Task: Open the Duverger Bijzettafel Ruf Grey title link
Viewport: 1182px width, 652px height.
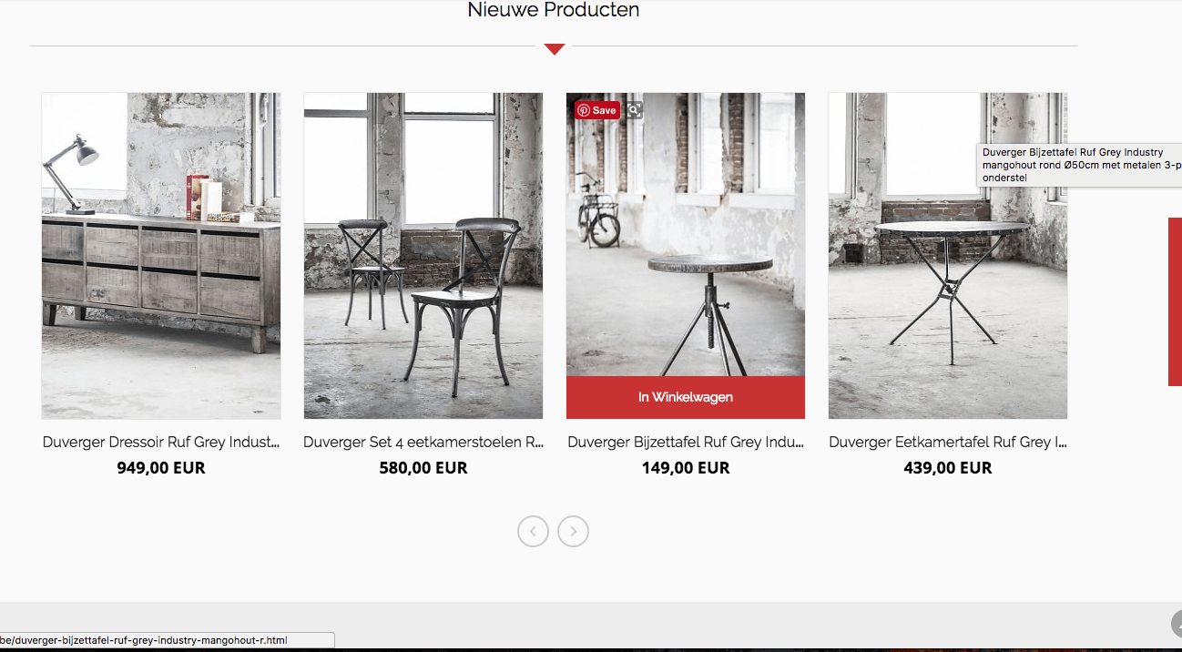Action: coord(685,443)
